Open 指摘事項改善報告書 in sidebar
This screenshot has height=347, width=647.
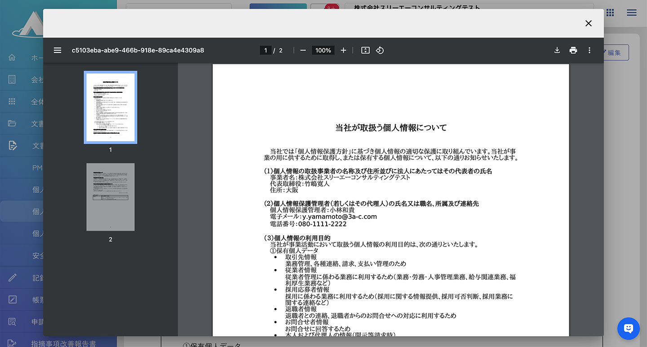(63, 343)
